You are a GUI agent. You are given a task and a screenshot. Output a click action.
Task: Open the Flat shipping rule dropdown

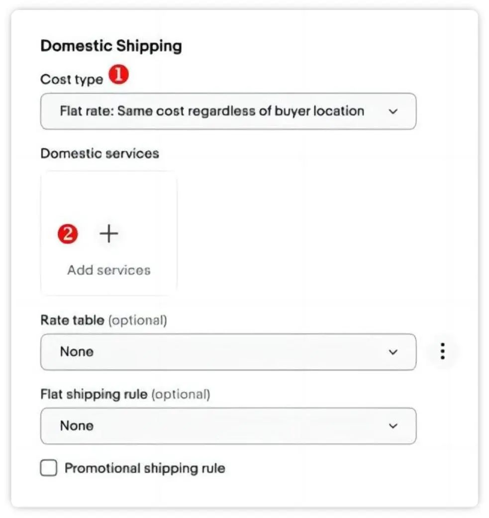click(228, 426)
